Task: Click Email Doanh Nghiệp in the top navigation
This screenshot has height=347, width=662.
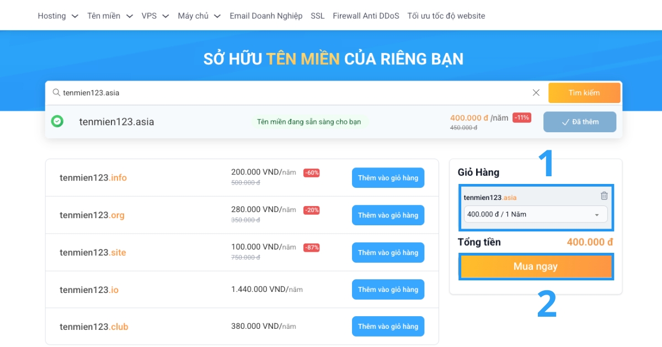Action: pos(266,16)
